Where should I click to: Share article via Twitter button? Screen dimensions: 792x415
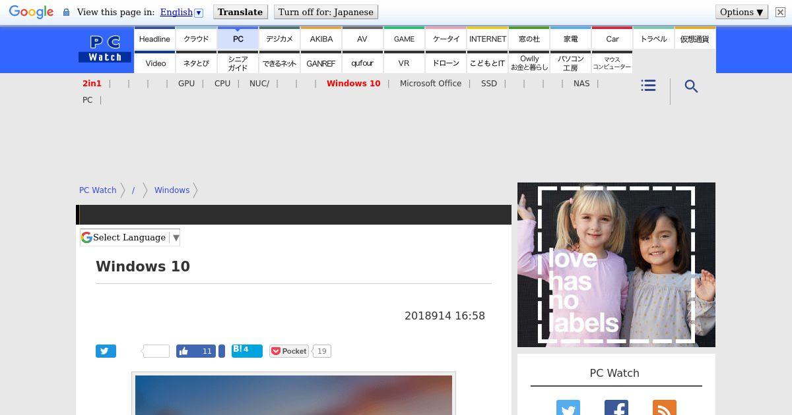pyautogui.click(x=106, y=351)
